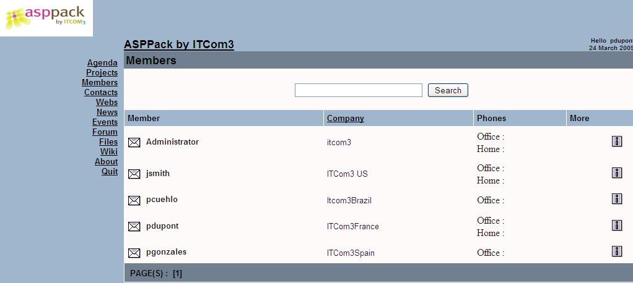Click the Search button
Screen dimensions: 633x283
[x=448, y=90]
